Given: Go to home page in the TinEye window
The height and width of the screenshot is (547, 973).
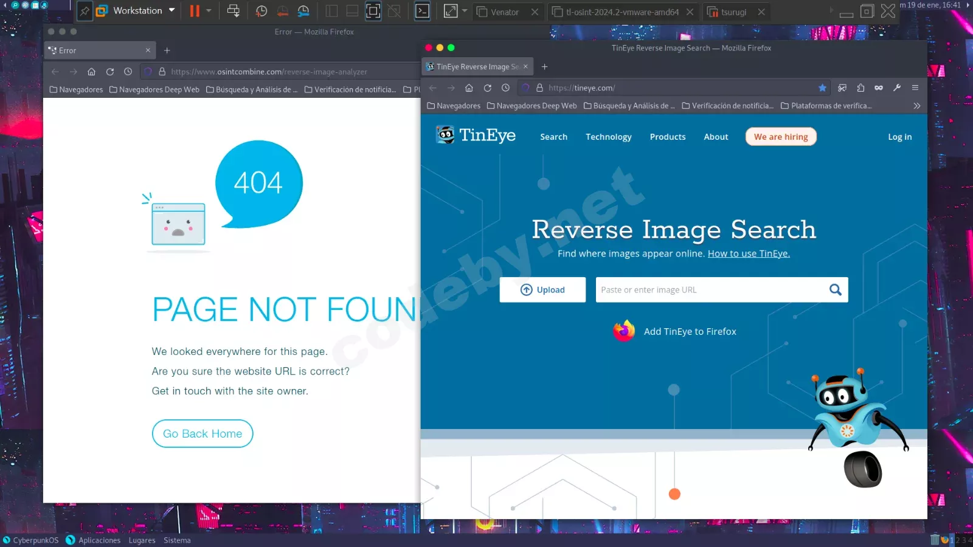Looking at the screenshot, I should (469, 88).
